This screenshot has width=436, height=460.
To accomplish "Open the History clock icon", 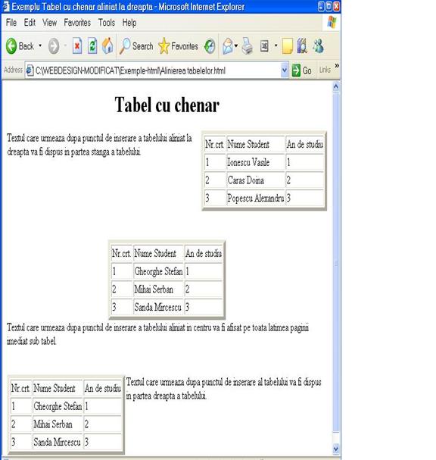I will [210, 46].
